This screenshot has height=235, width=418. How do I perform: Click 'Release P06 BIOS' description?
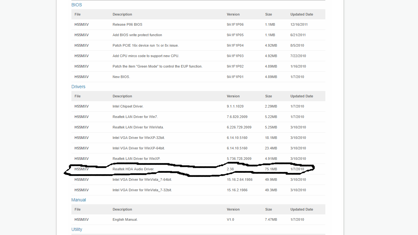(x=128, y=24)
